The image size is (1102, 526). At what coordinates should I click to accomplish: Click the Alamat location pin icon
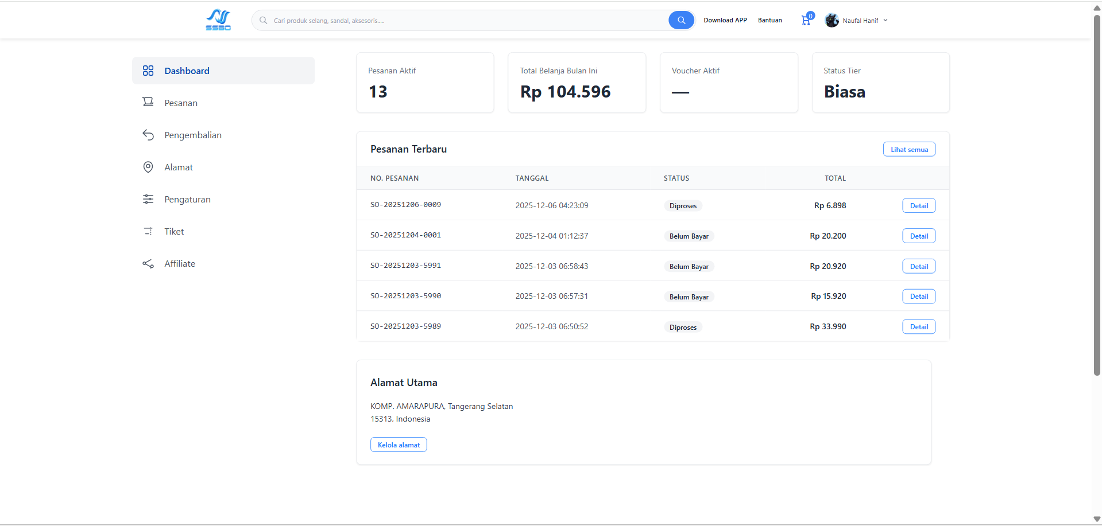click(x=148, y=167)
